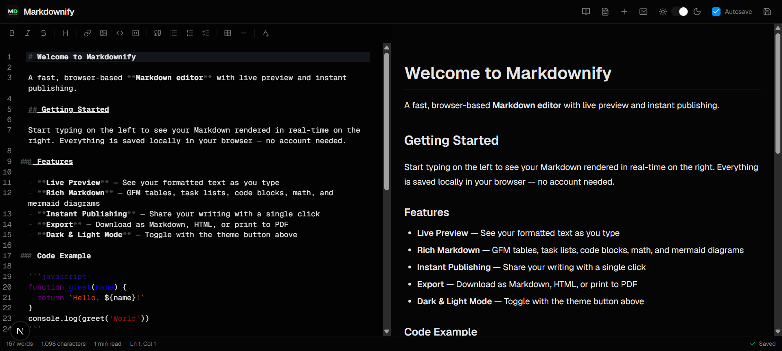Insert a heading with the H button
This screenshot has height=351, width=782.
pos(66,33)
